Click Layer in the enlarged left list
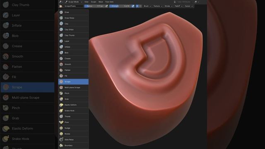This screenshot has width=265, height=149. coord(28,15)
